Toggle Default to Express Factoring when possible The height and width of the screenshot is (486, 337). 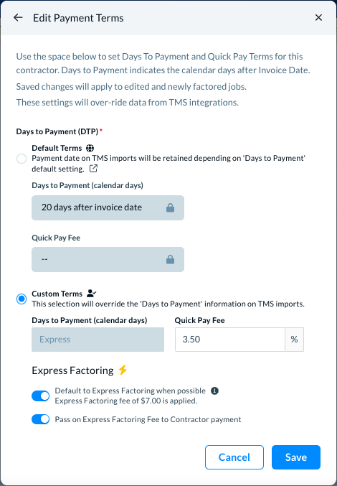point(41,396)
